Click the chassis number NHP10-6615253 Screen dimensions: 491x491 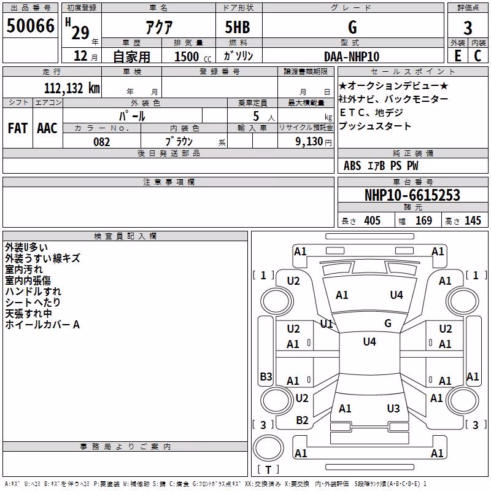[x=412, y=195]
